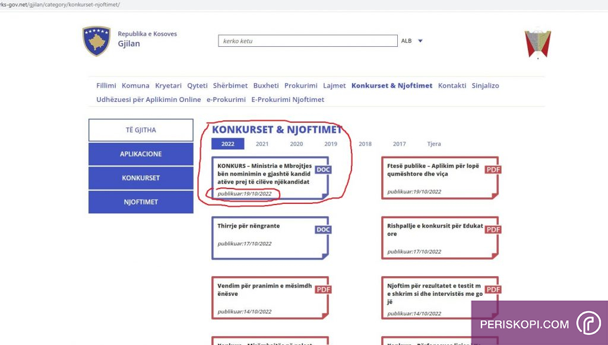
Task: Go to the Sinjalizo menu link
Action: point(485,85)
